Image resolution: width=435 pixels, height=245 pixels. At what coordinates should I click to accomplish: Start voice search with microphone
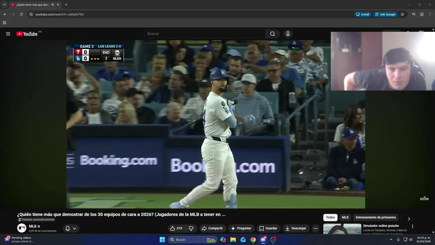tap(288, 34)
